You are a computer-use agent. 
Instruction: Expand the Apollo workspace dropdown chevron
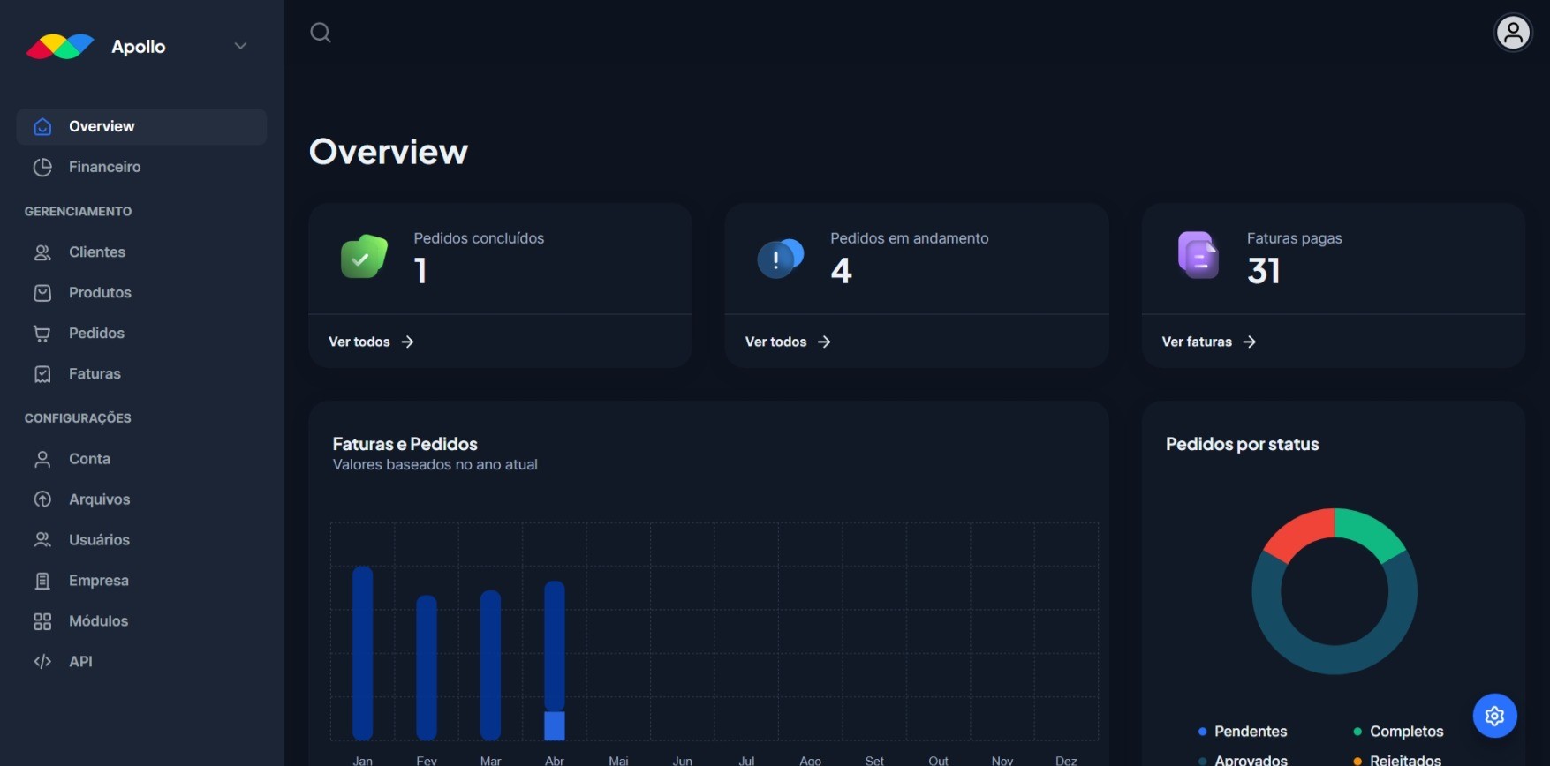pyautogui.click(x=240, y=46)
